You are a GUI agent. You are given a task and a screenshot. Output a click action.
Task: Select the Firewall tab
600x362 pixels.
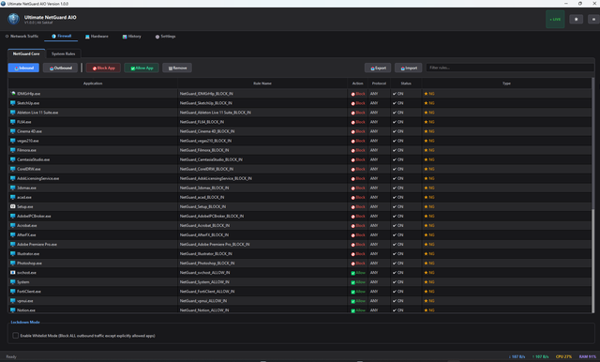coord(61,36)
